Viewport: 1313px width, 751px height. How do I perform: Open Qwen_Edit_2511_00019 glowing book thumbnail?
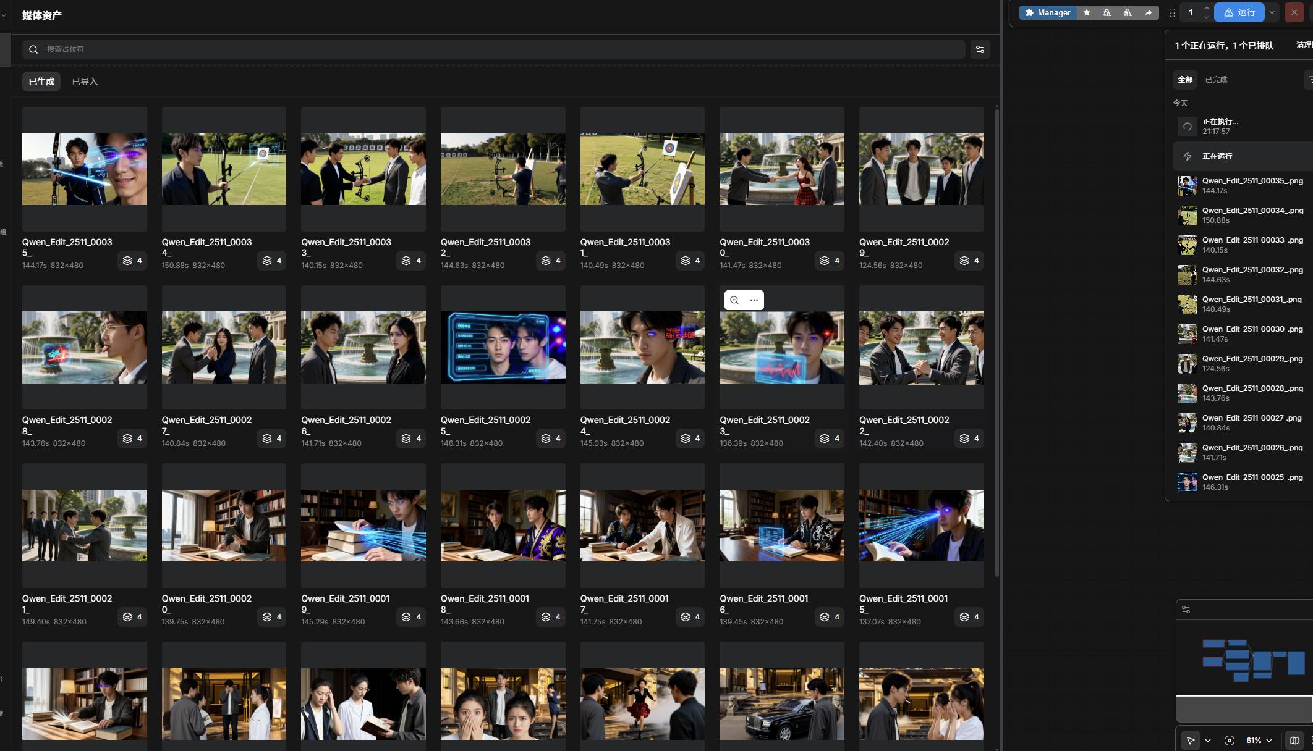coord(363,526)
